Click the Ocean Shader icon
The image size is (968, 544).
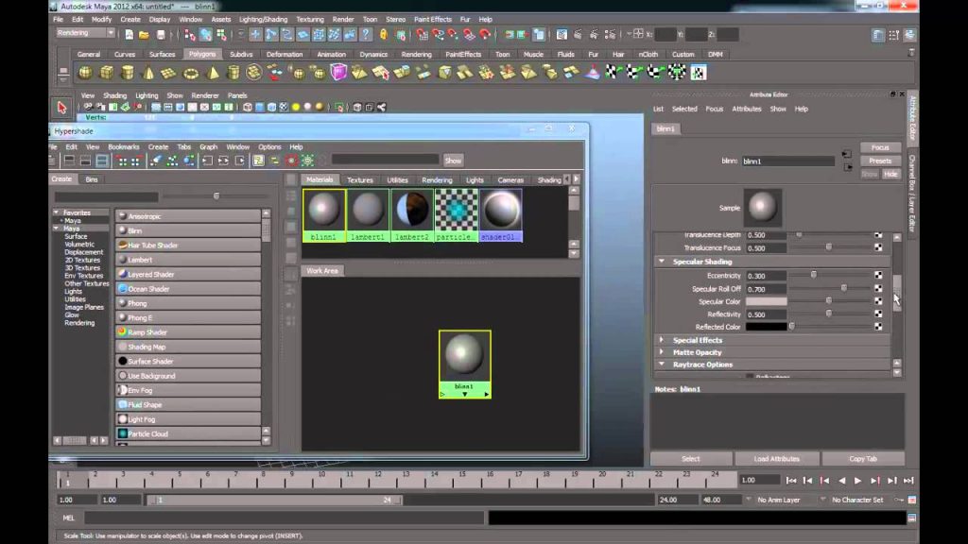click(122, 289)
